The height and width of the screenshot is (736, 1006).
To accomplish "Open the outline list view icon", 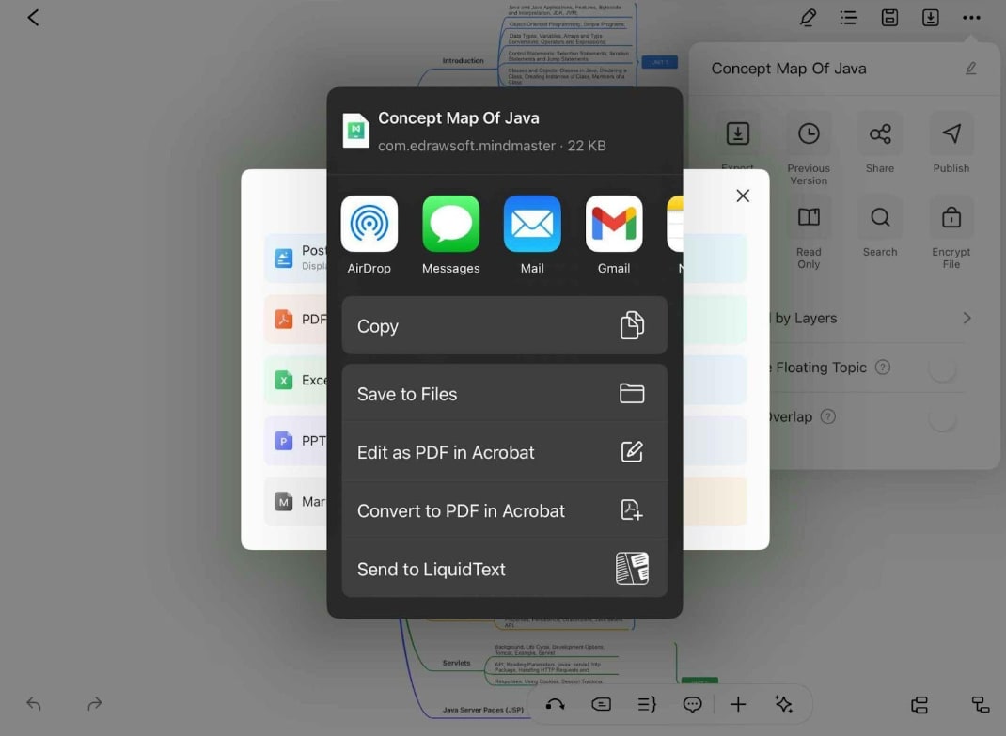I will (x=848, y=18).
